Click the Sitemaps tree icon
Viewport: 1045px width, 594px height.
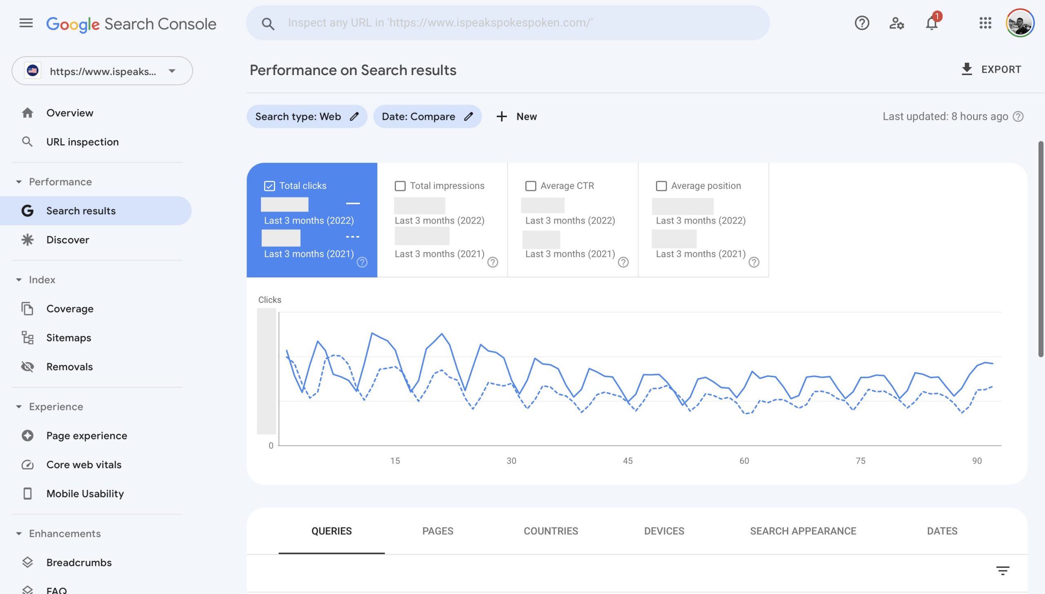[27, 338]
